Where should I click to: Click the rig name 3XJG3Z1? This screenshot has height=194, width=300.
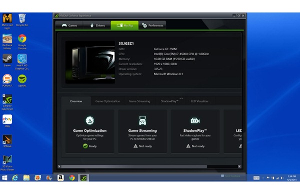tap(126, 44)
